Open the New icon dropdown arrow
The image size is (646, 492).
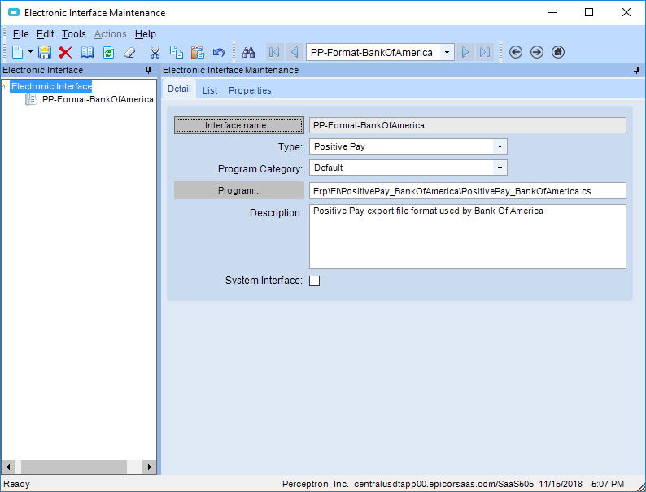pyautogui.click(x=30, y=52)
